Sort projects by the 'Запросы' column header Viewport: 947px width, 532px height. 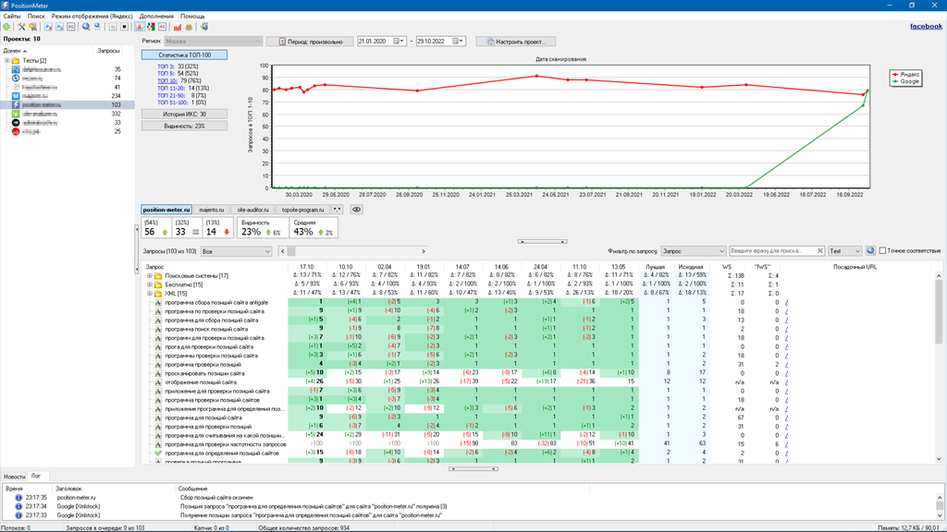[109, 51]
